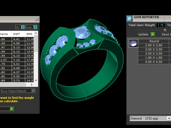Click the right arrow of horizontal scrollbar
This screenshot has width=171, height=128.
(x=32, y=85)
